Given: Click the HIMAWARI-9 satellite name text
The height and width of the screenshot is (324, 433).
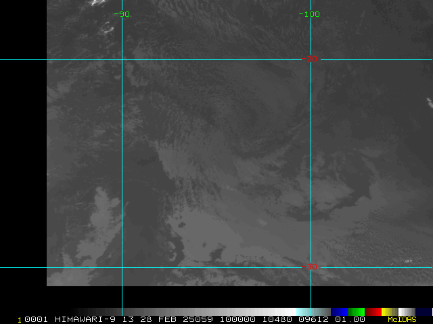Looking at the screenshot, I should point(85,319).
